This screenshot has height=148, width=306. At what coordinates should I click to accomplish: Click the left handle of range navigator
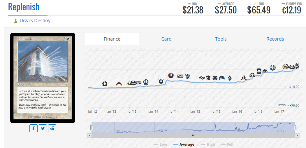click(x=92, y=128)
